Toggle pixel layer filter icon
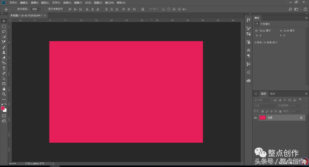309x167 pixels. [275, 100]
